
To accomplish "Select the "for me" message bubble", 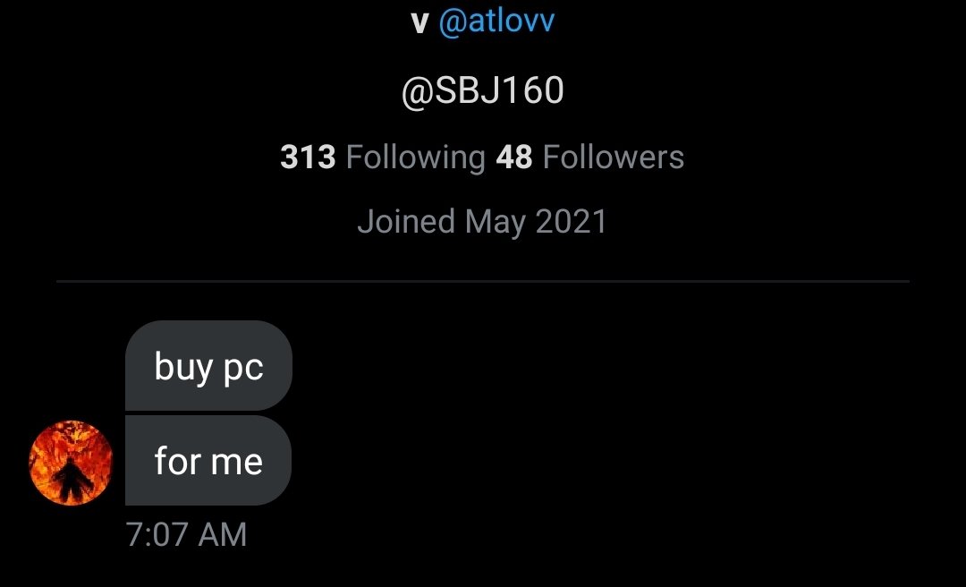I will click(208, 461).
